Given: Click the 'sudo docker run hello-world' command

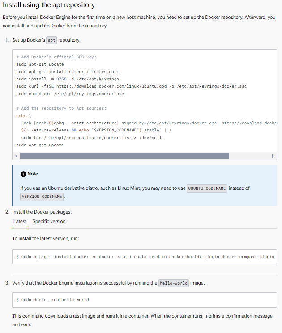Looking at the screenshot, I should [55, 300].
